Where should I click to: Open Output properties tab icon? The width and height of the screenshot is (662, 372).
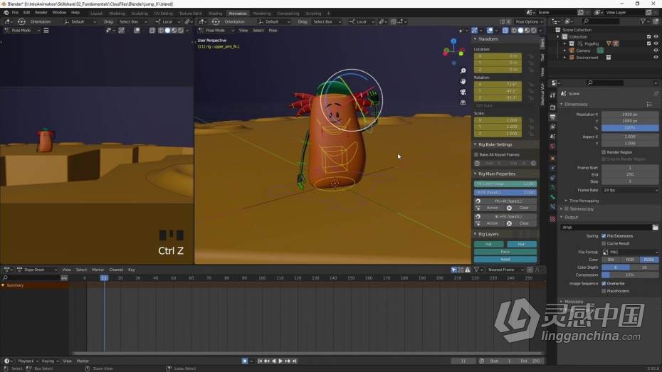(x=552, y=117)
